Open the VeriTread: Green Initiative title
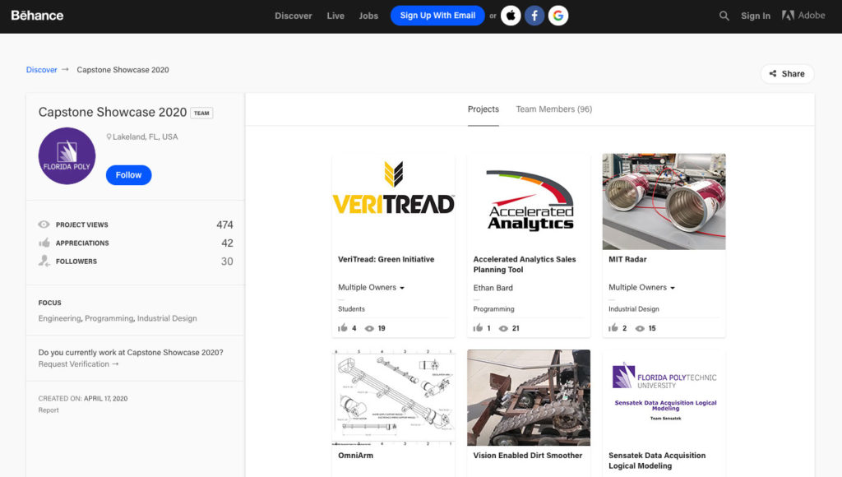 click(386, 259)
